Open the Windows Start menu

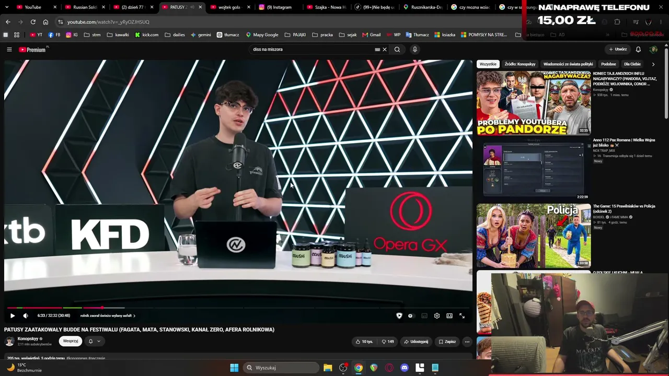pos(234,368)
